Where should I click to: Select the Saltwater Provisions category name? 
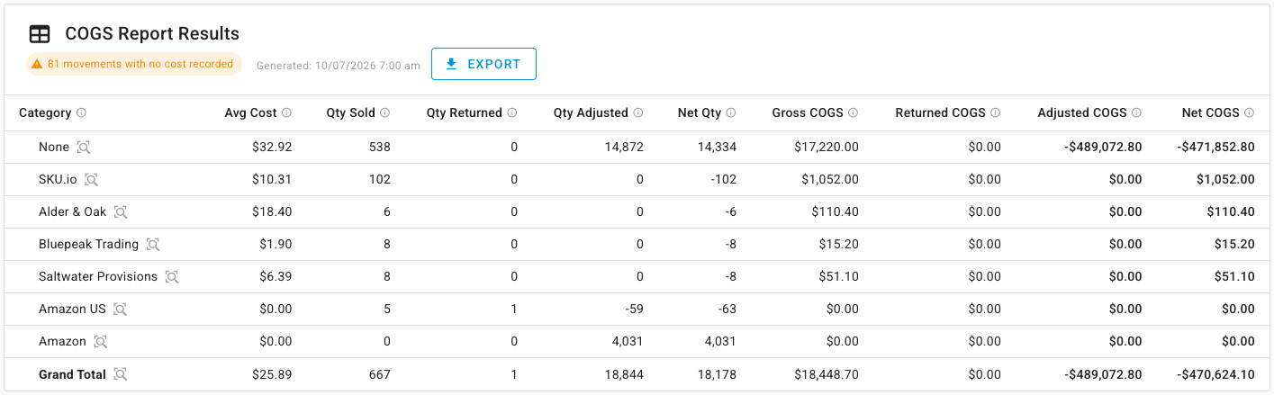click(98, 276)
